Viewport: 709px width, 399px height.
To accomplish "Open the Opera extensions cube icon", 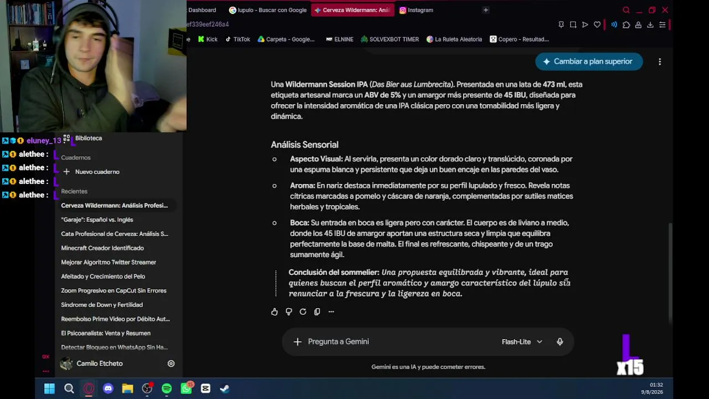I will tap(626, 24).
